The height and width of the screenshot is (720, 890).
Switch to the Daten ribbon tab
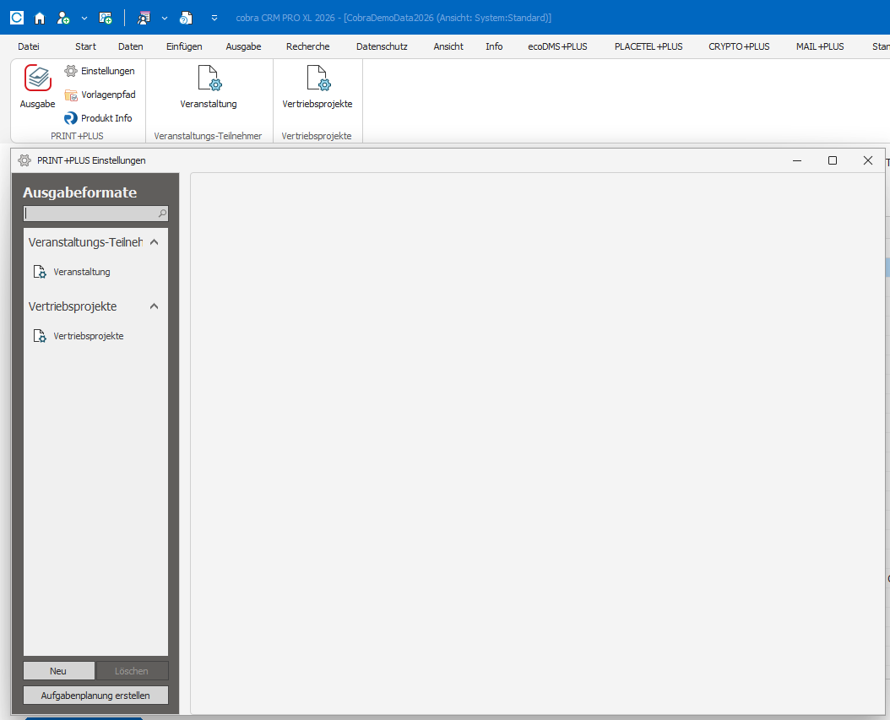[x=131, y=46]
